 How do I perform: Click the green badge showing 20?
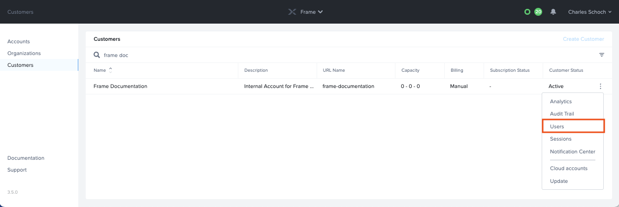[538, 12]
